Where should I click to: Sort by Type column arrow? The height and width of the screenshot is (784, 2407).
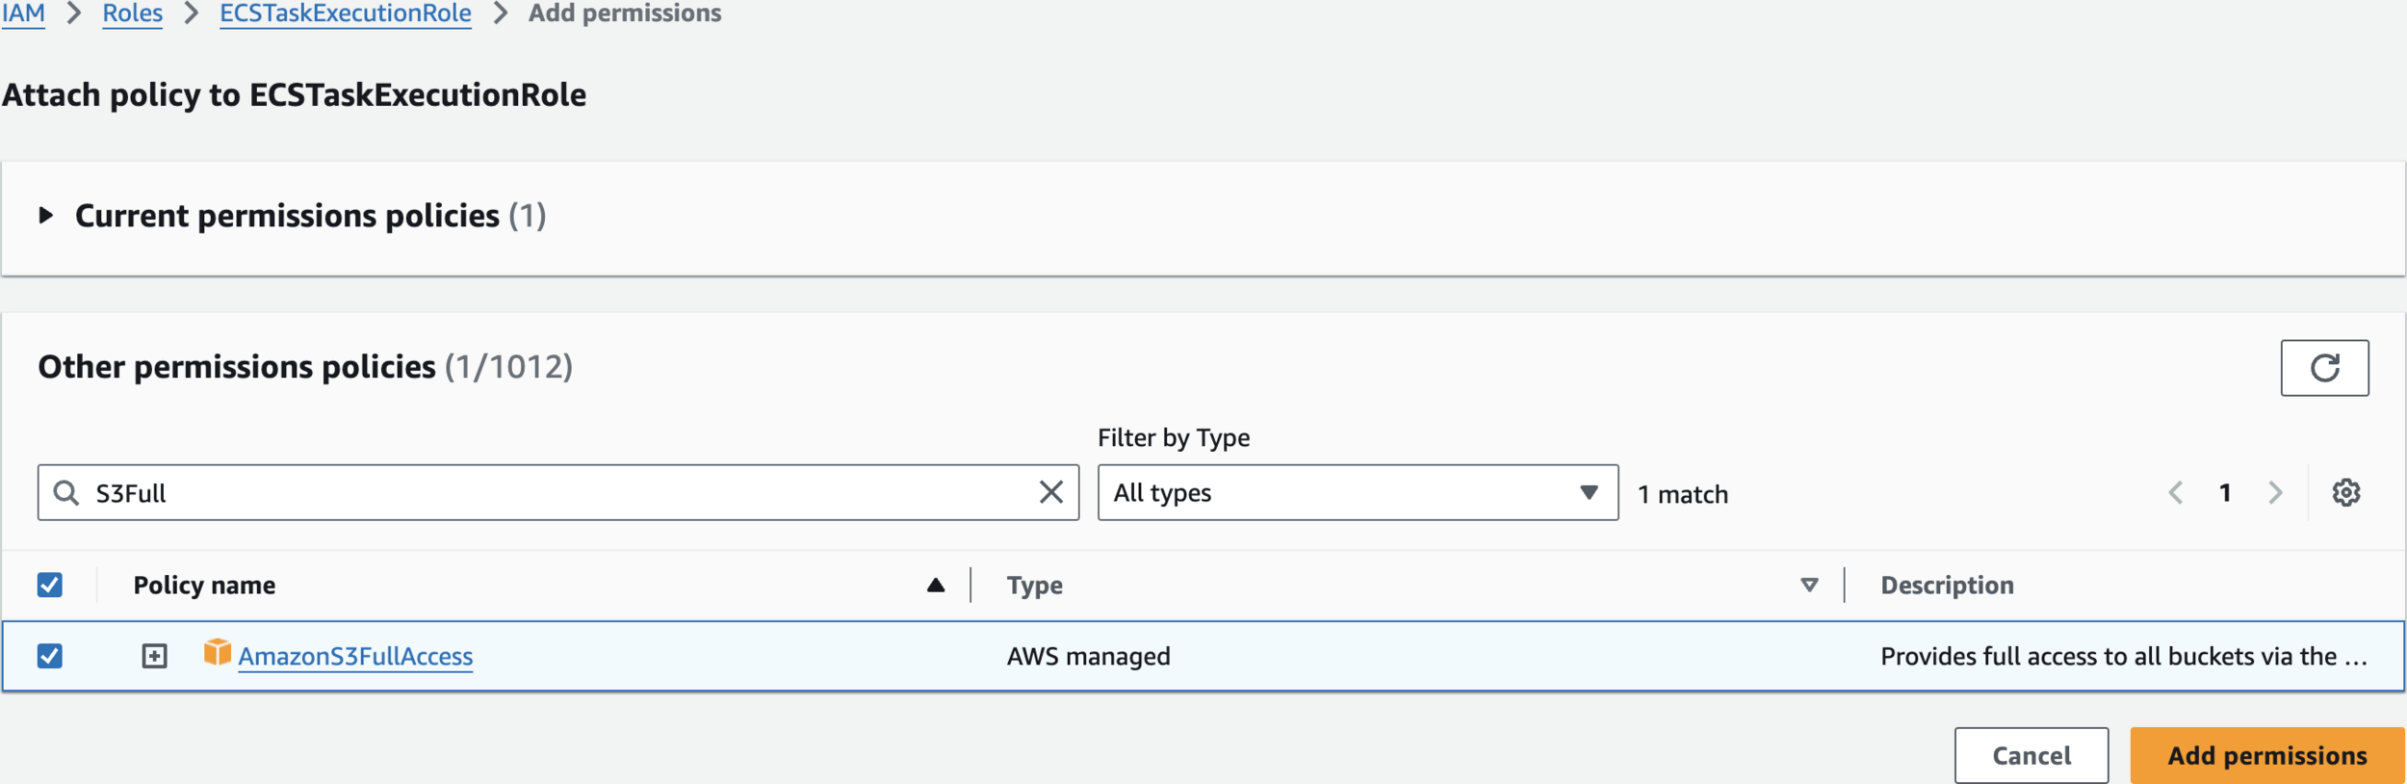(1808, 585)
